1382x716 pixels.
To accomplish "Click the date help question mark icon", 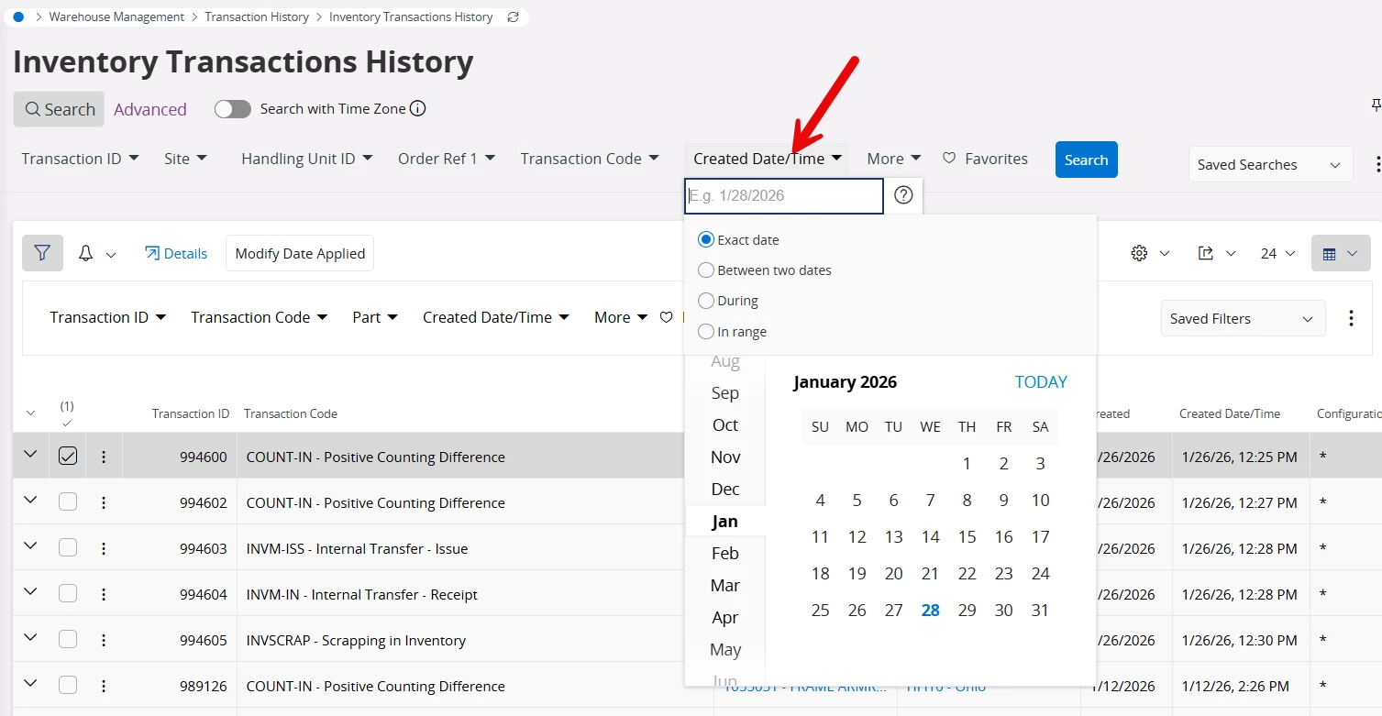I will [x=903, y=195].
